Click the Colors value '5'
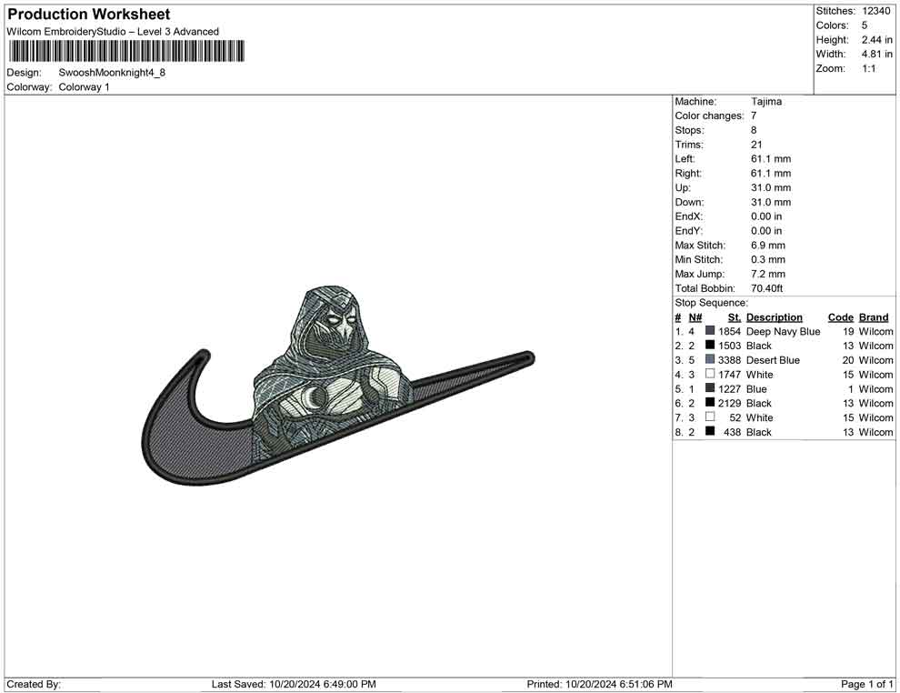Screen dimensions: 900x693 865,25
